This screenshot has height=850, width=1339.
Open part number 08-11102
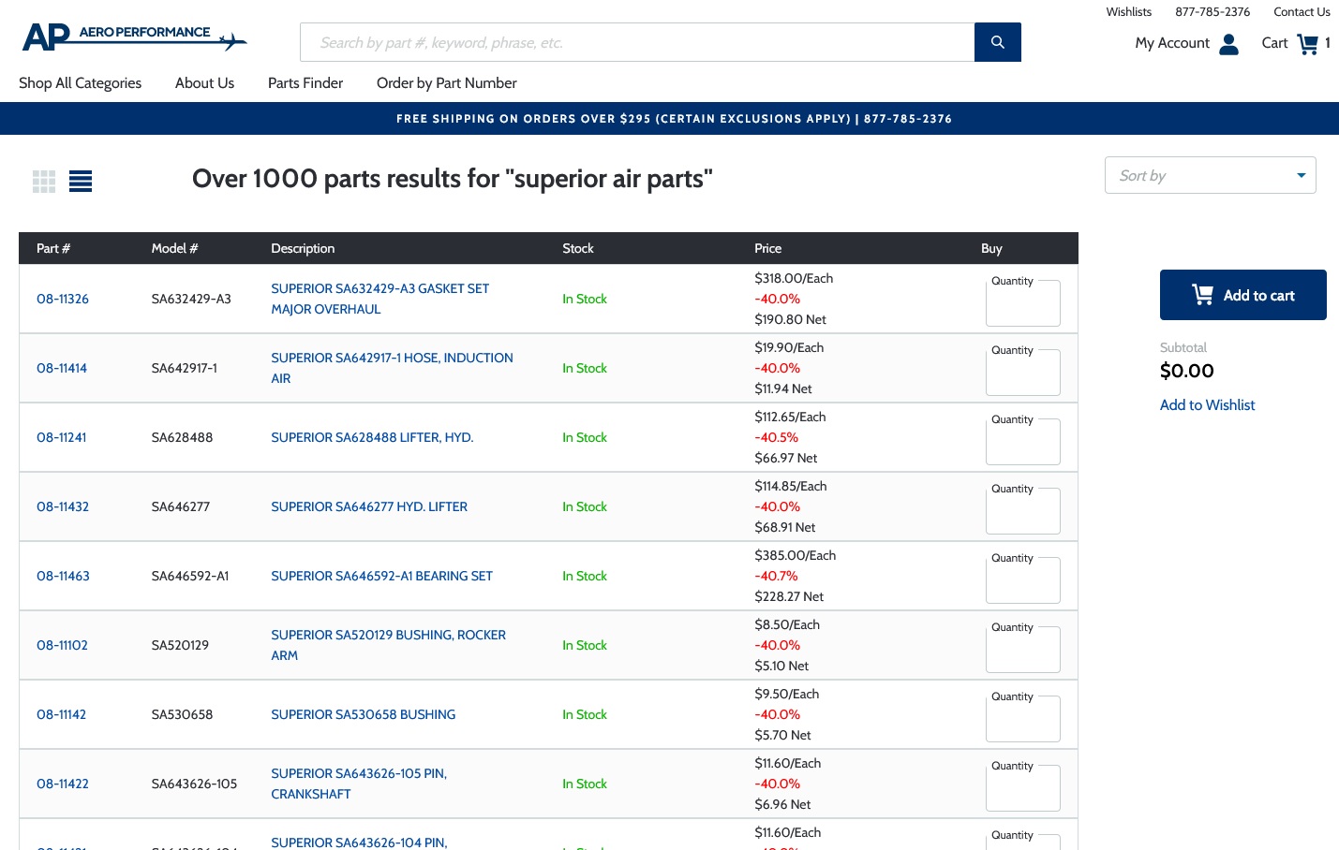pyautogui.click(x=62, y=646)
